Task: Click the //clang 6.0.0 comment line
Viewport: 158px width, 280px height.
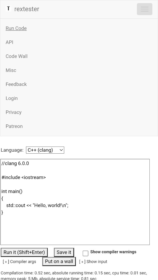Action: [x=15, y=163]
